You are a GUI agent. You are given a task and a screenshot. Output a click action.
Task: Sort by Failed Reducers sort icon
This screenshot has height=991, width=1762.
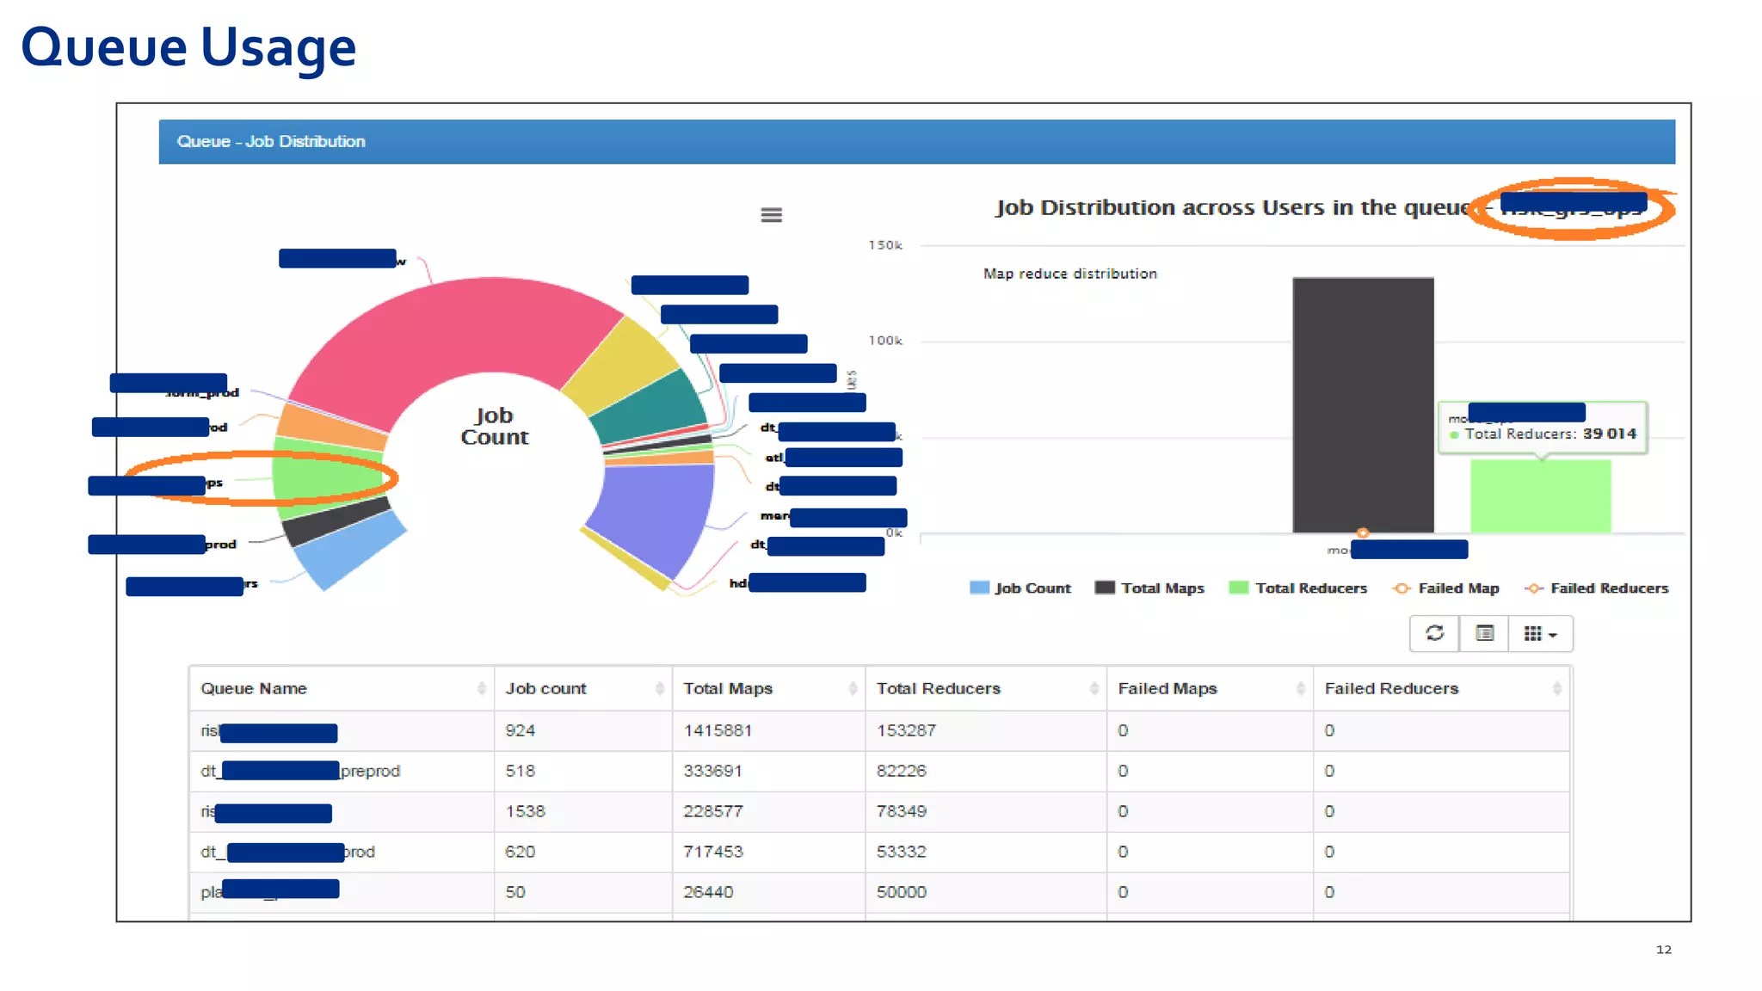click(x=1556, y=688)
